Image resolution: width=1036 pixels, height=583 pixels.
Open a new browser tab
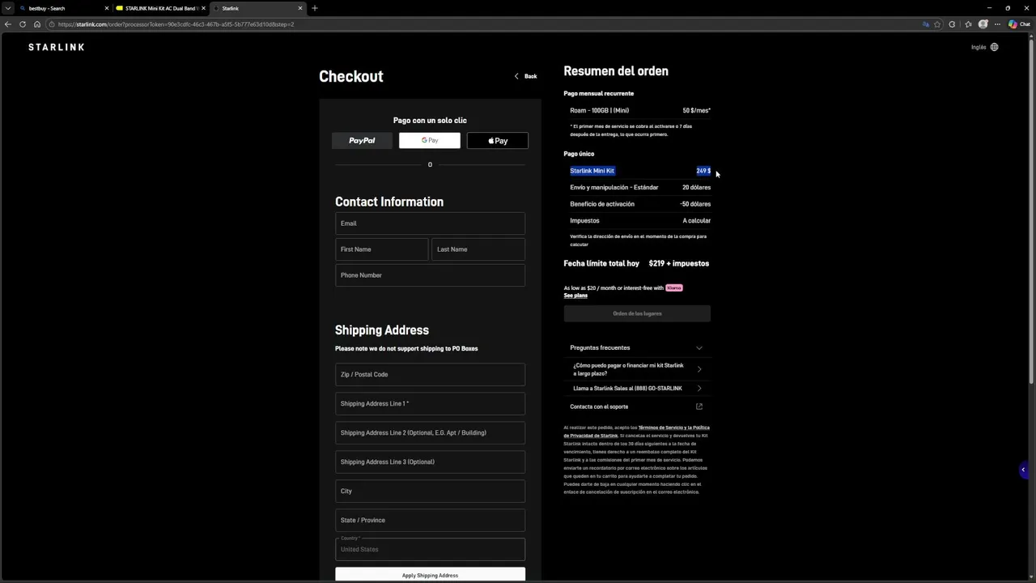tap(315, 8)
